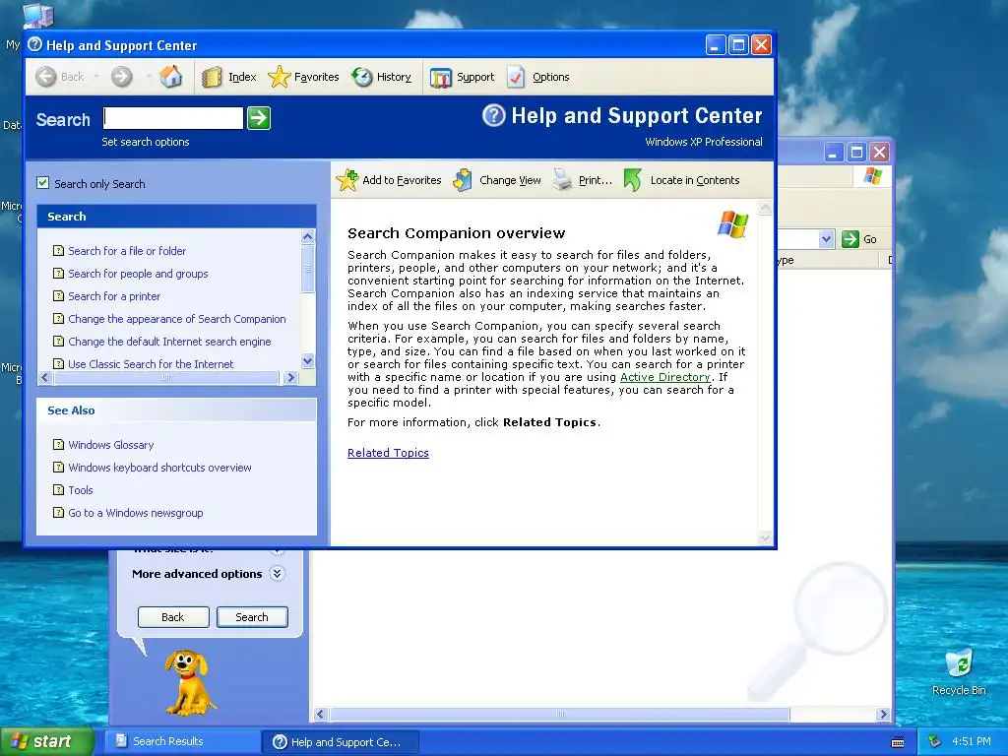Screen dimensions: 1008x756
Task: Open Favorites star icon in toolbar
Action: coord(279,77)
